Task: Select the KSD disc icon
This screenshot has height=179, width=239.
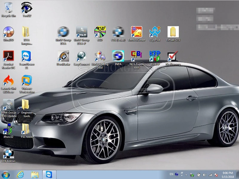Action: 100,34
